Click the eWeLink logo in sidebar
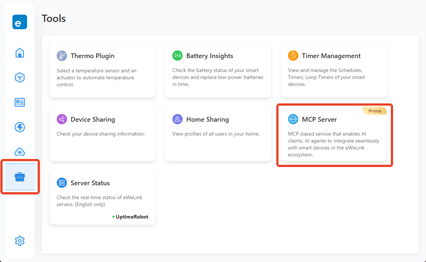 pos(20,22)
